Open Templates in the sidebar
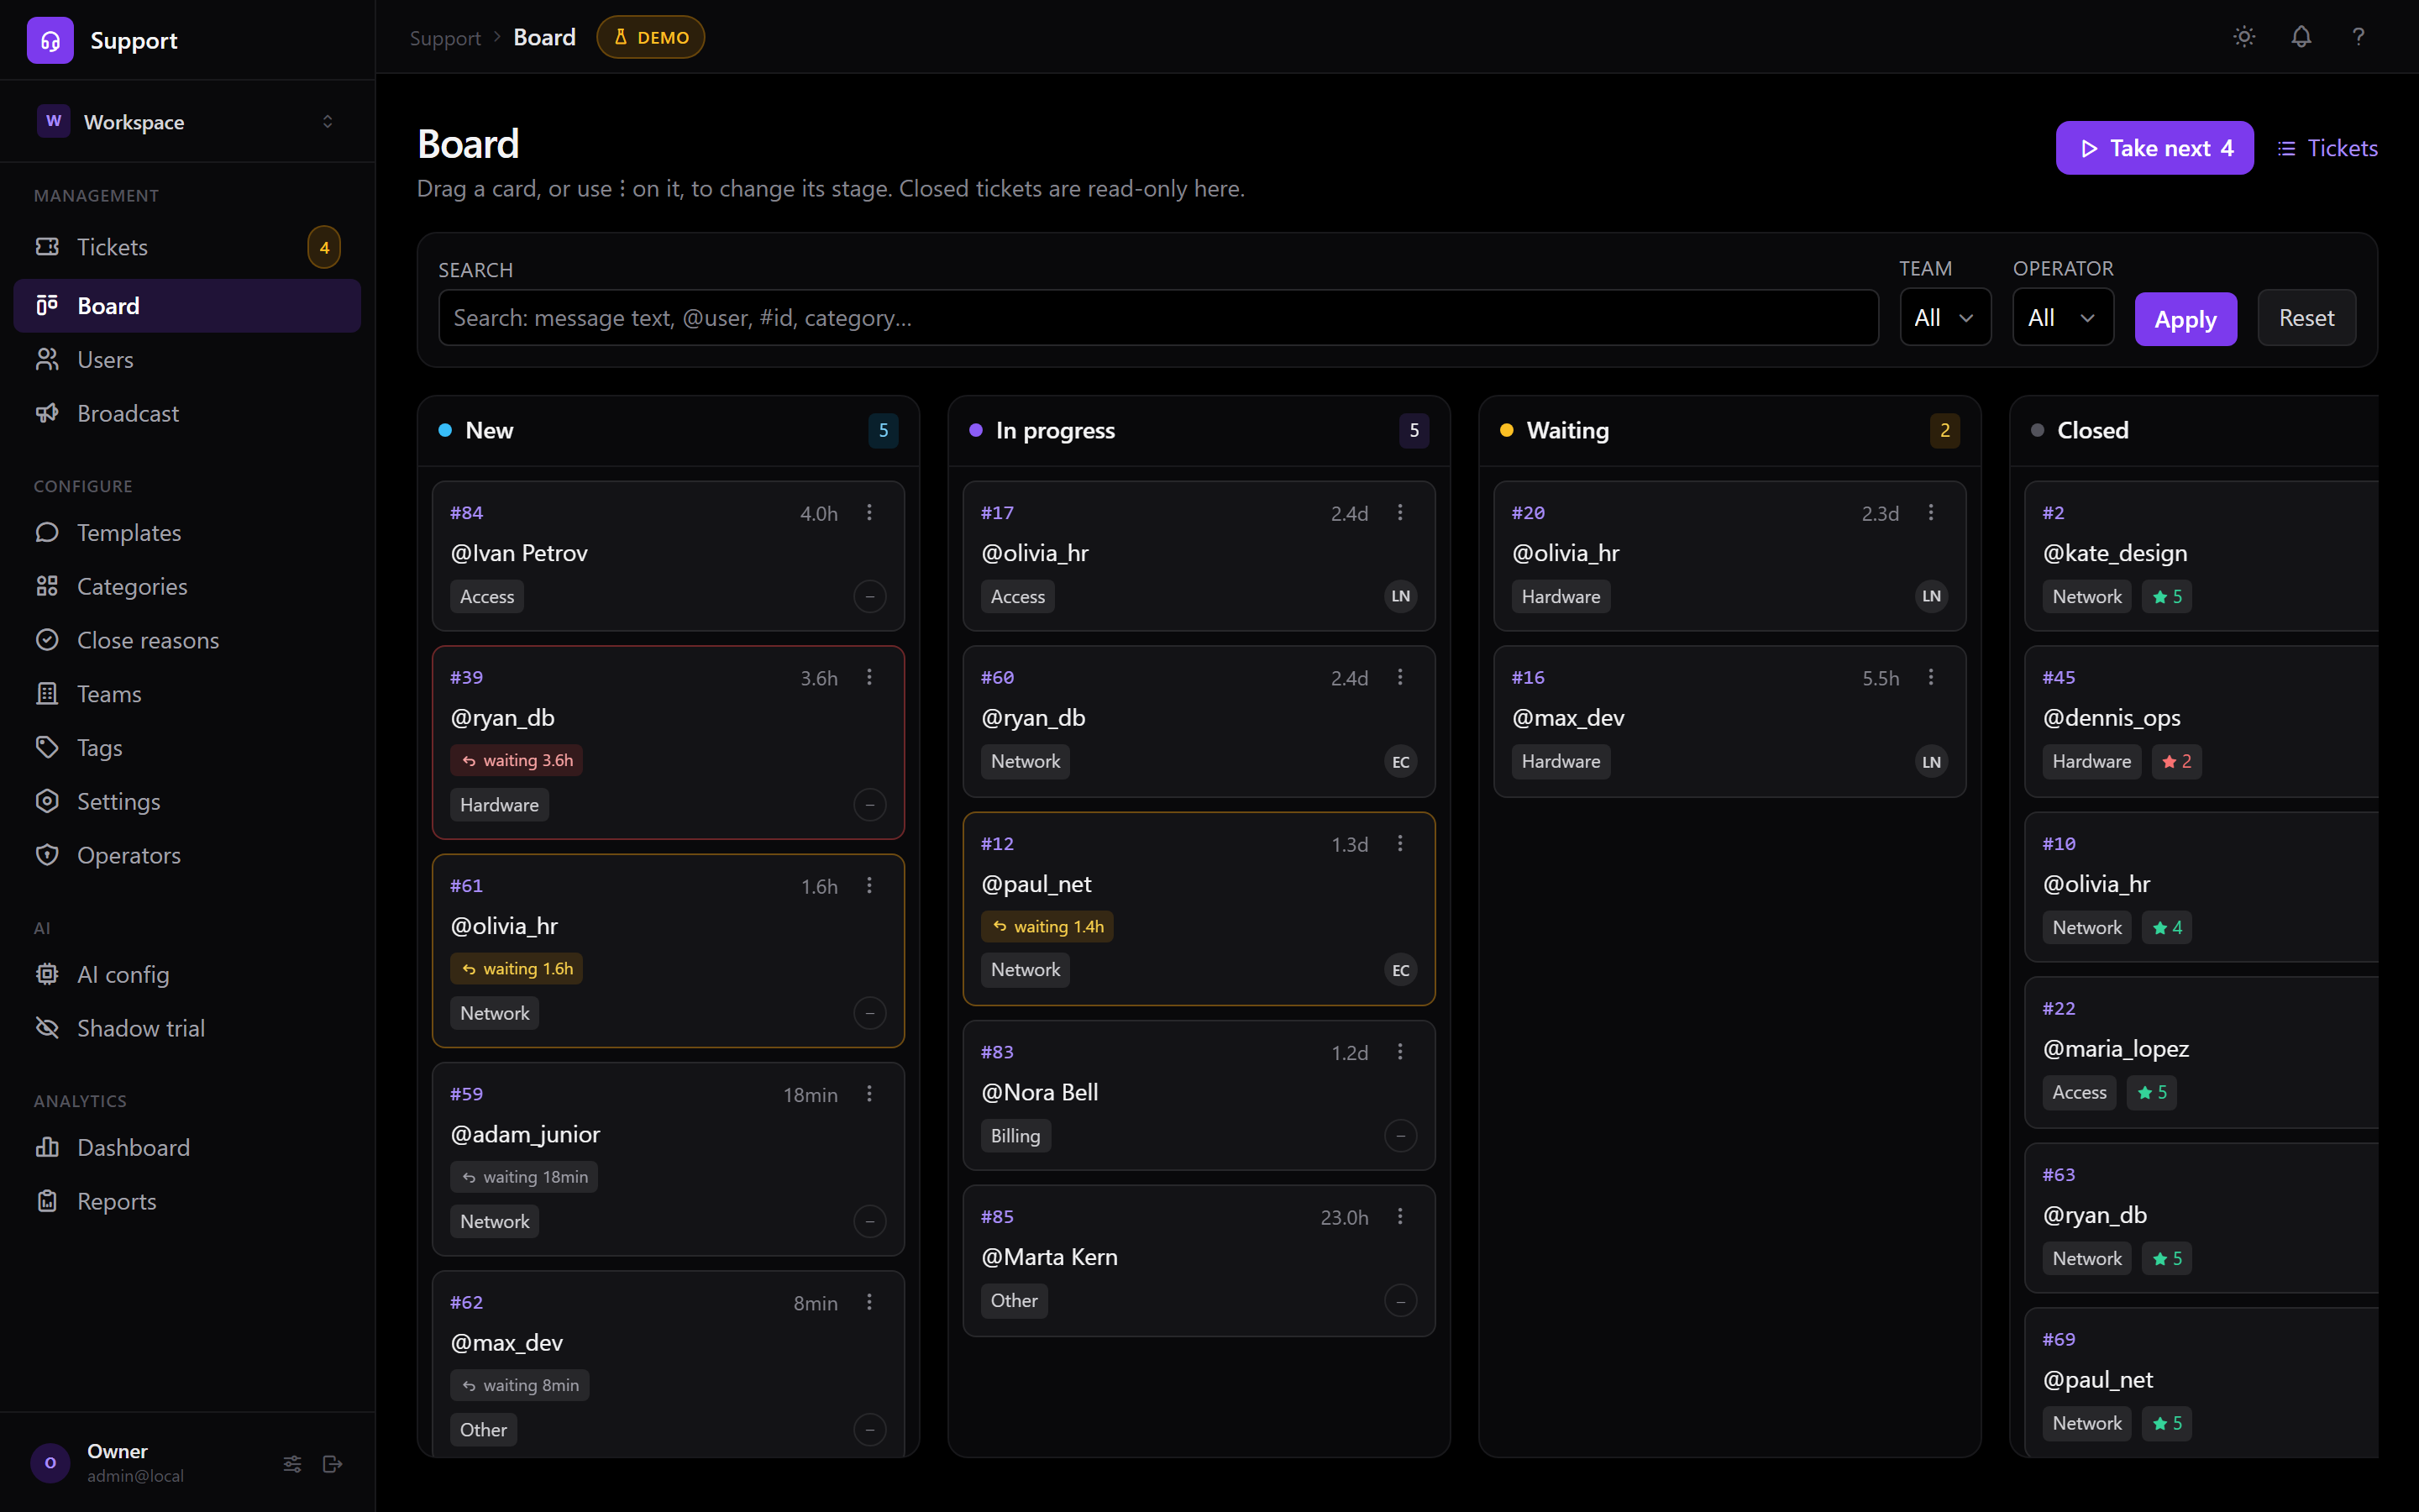 [187, 533]
